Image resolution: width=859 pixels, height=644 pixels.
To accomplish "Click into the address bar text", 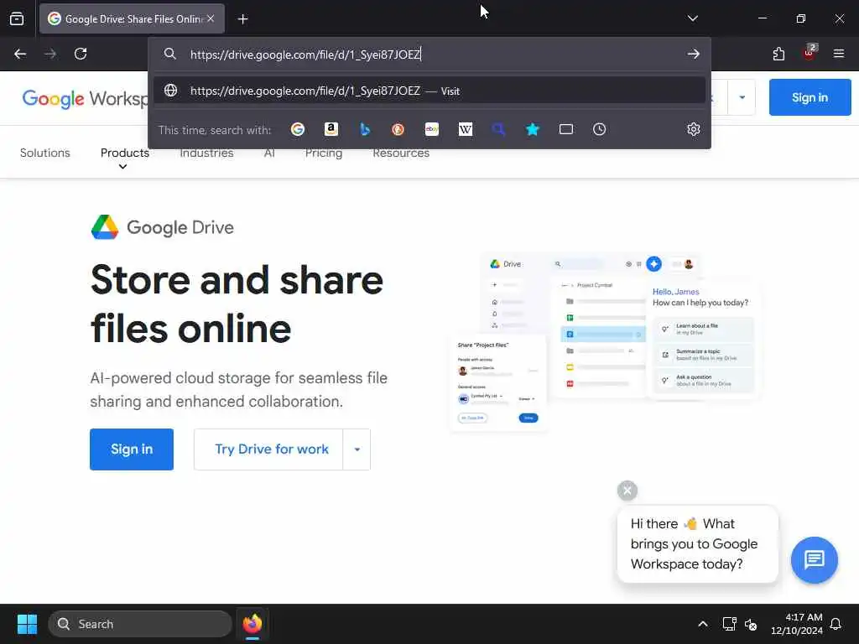I will [x=305, y=55].
